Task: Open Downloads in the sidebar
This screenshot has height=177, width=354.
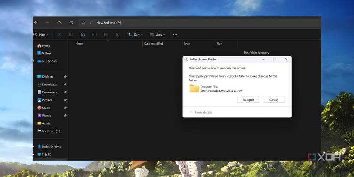Action: [47, 84]
